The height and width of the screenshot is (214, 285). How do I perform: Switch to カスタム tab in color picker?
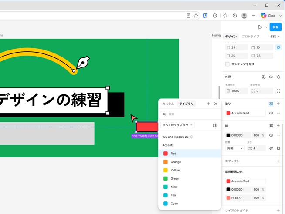click(x=168, y=104)
